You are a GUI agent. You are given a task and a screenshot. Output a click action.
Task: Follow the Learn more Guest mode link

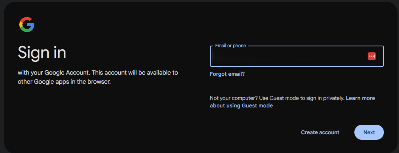[292, 102]
